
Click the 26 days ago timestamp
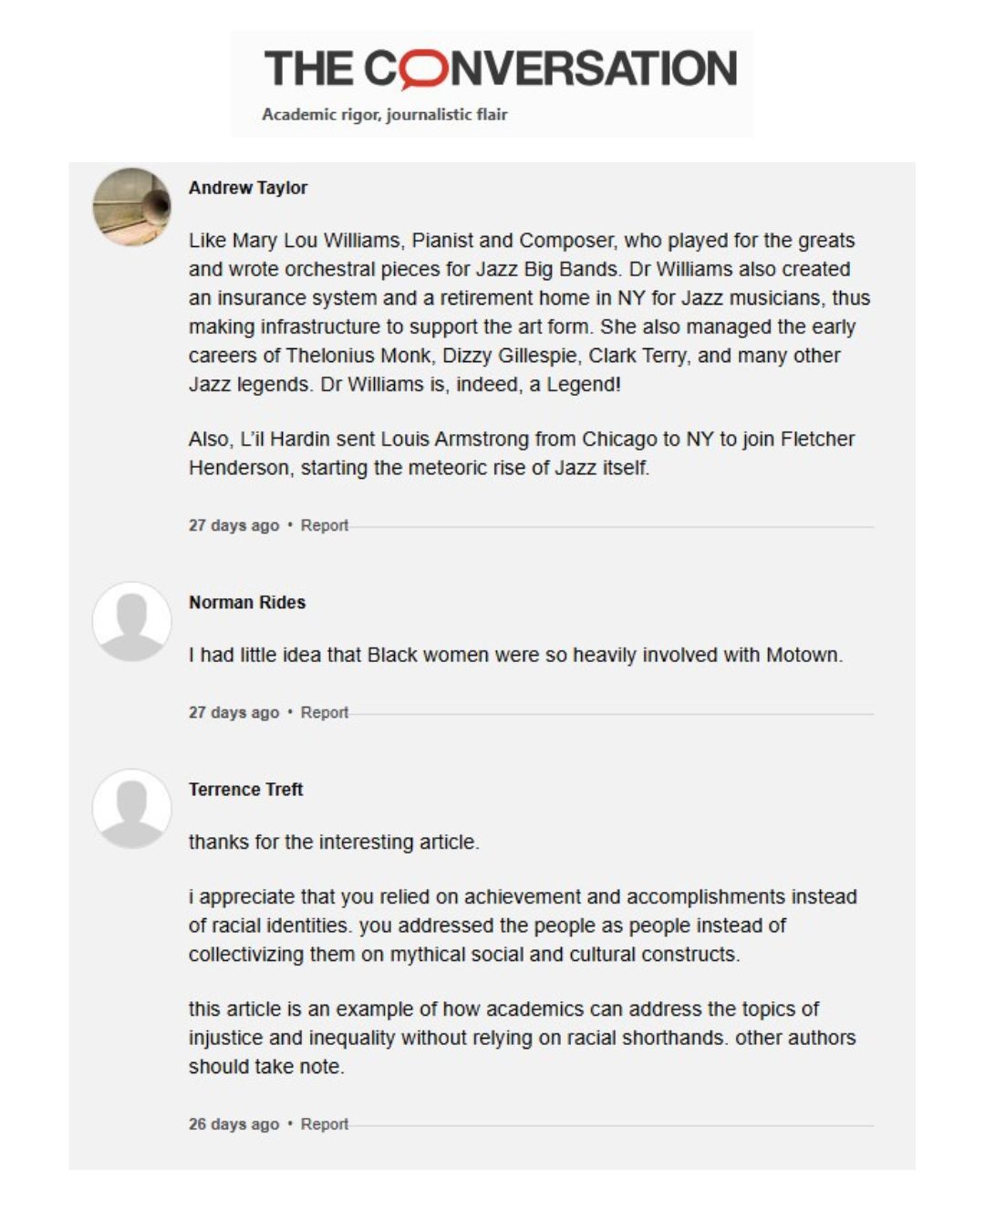(x=233, y=1124)
